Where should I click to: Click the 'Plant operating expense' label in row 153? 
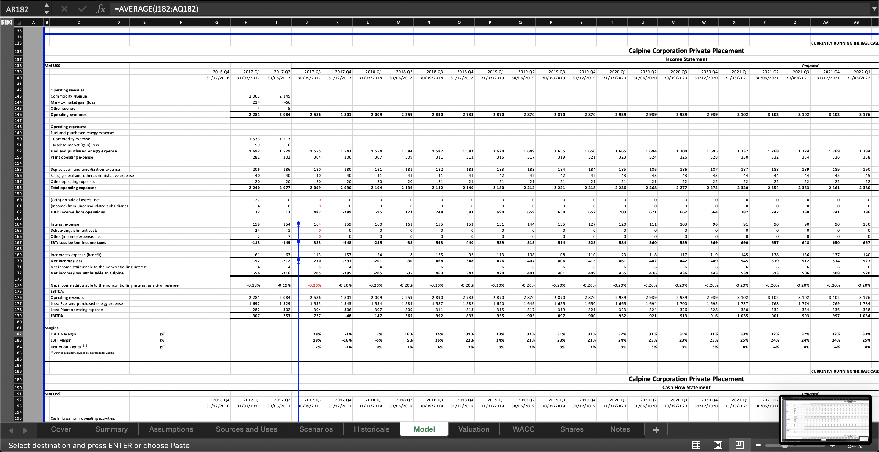[x=72, y=157]
